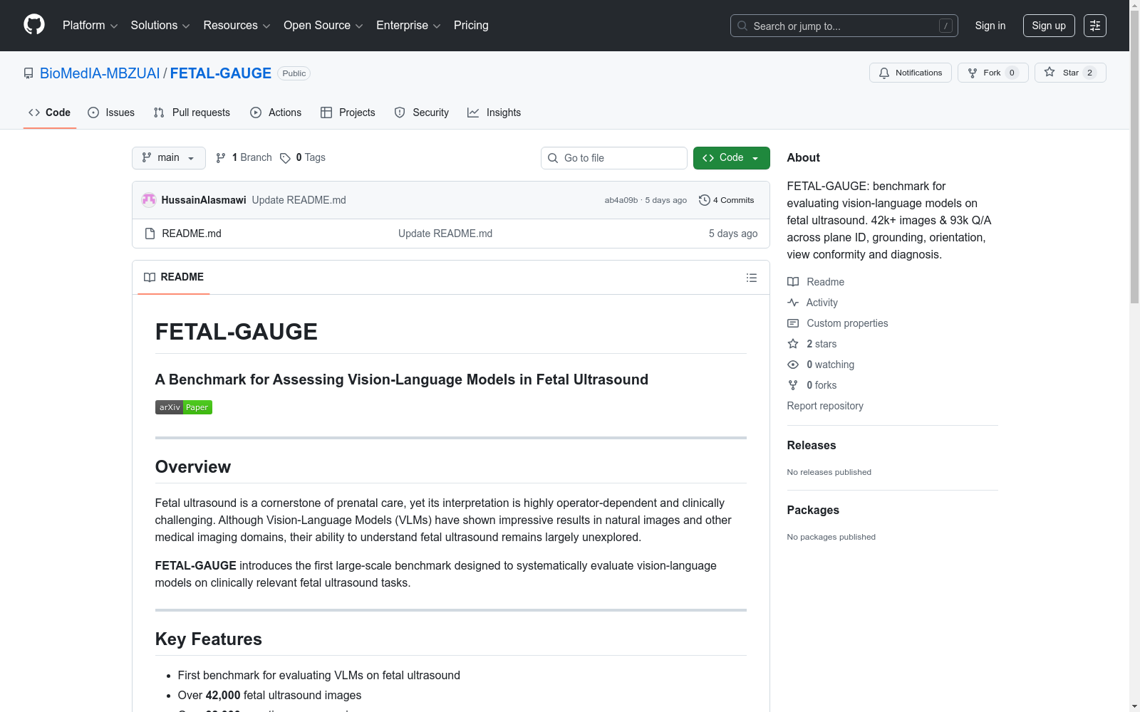Select the README tab header
Screen dimensions: 1140x712
[x=174, y=277]
